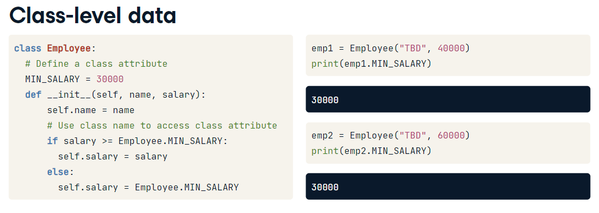599x213 pixels.
Task: Click the 30000 value in MIN_SALARY assignment
Action: pyautogui.click(x=110, y=79)
